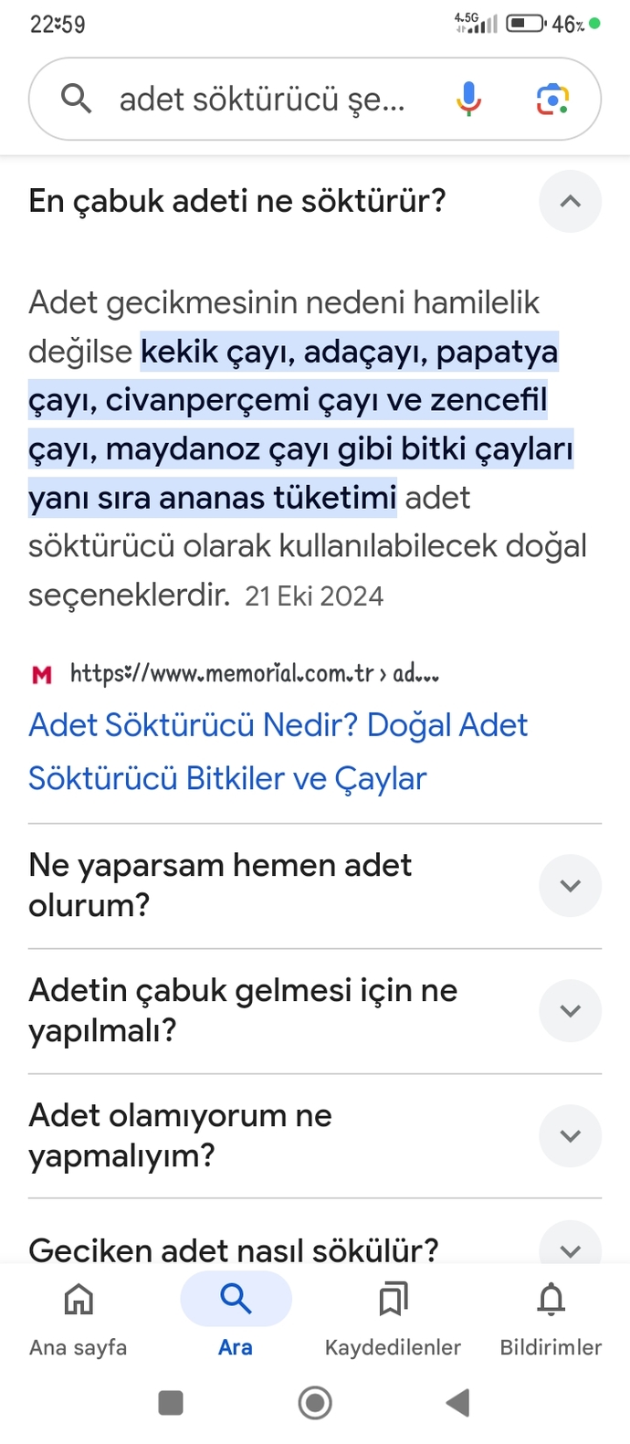
Task: Tap the "adet söktürücü" search query field
Action: (x=261, y=99)
